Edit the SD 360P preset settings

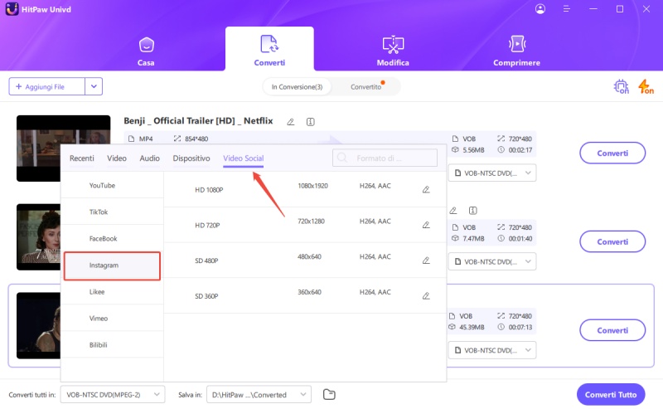coord(426,295)
